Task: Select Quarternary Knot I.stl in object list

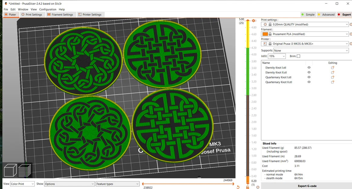Action: (x=279, y=77)
